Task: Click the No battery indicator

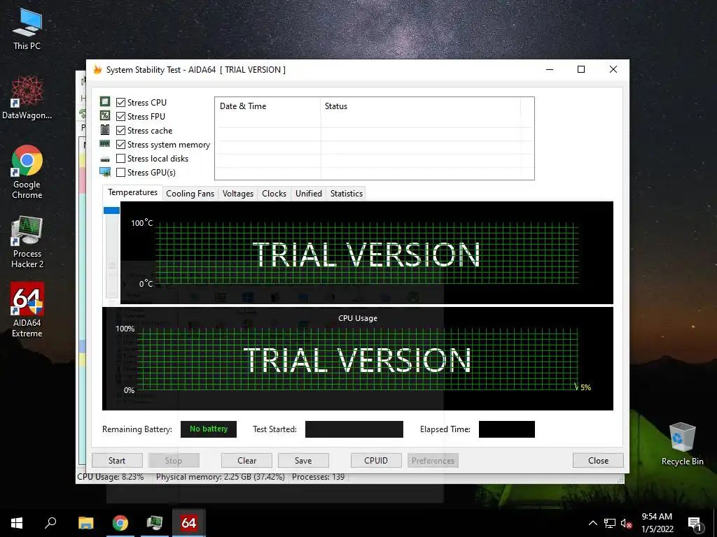Action: (x=209, y=429)
